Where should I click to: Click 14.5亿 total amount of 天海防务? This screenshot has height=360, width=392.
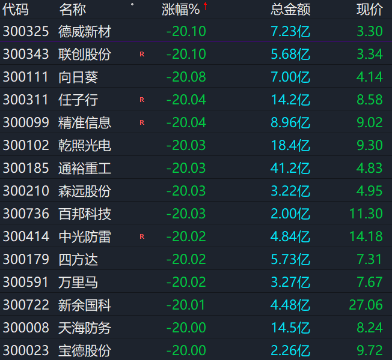pos(291,328)
